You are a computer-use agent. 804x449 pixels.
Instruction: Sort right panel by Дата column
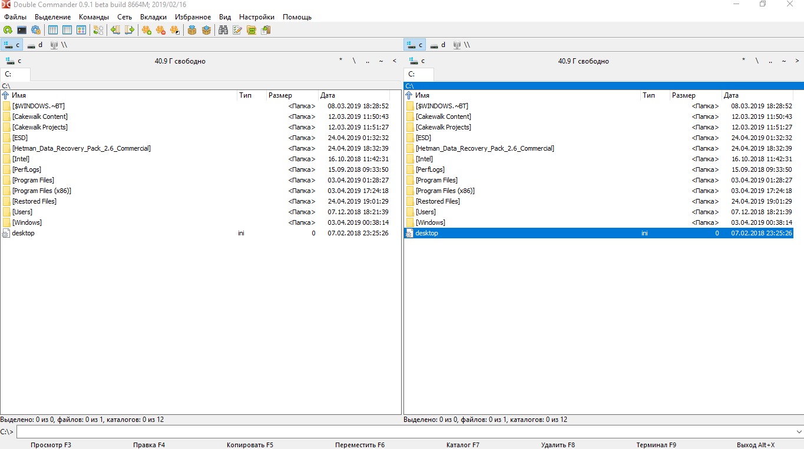tap(757, 95)
